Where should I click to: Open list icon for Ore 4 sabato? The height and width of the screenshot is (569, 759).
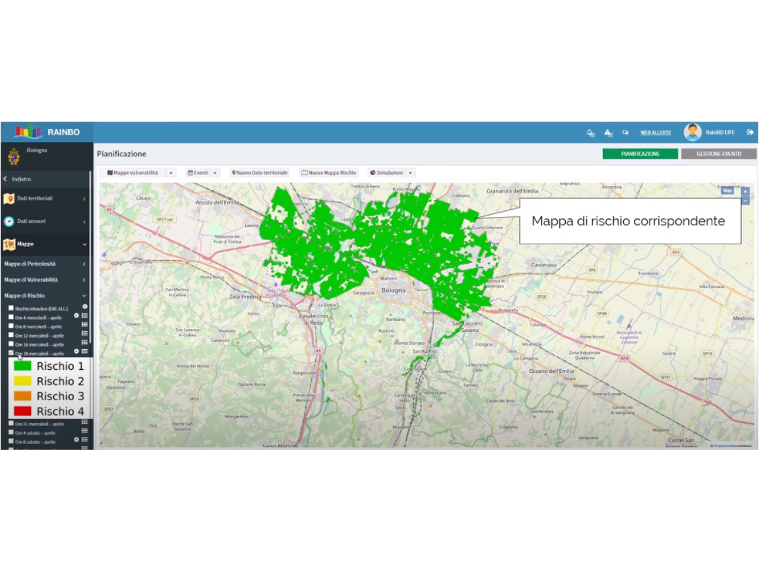[x=85, y=431]
